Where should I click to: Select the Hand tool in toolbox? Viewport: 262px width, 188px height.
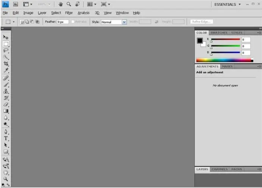coord(6,172)
